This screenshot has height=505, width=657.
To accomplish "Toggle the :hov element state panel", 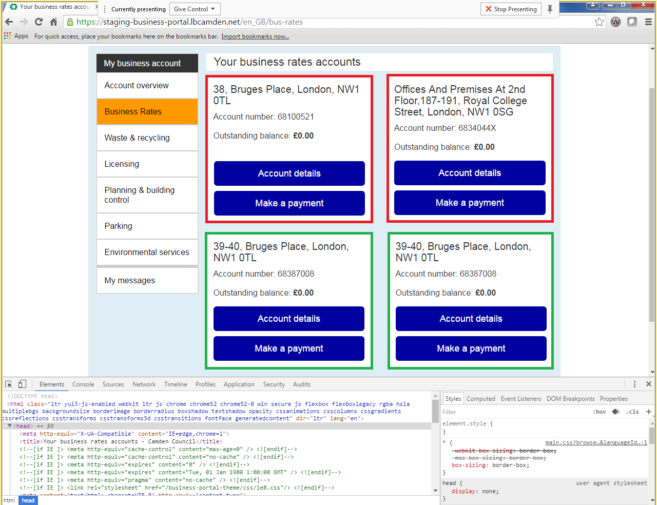I will tap(600, 412).
